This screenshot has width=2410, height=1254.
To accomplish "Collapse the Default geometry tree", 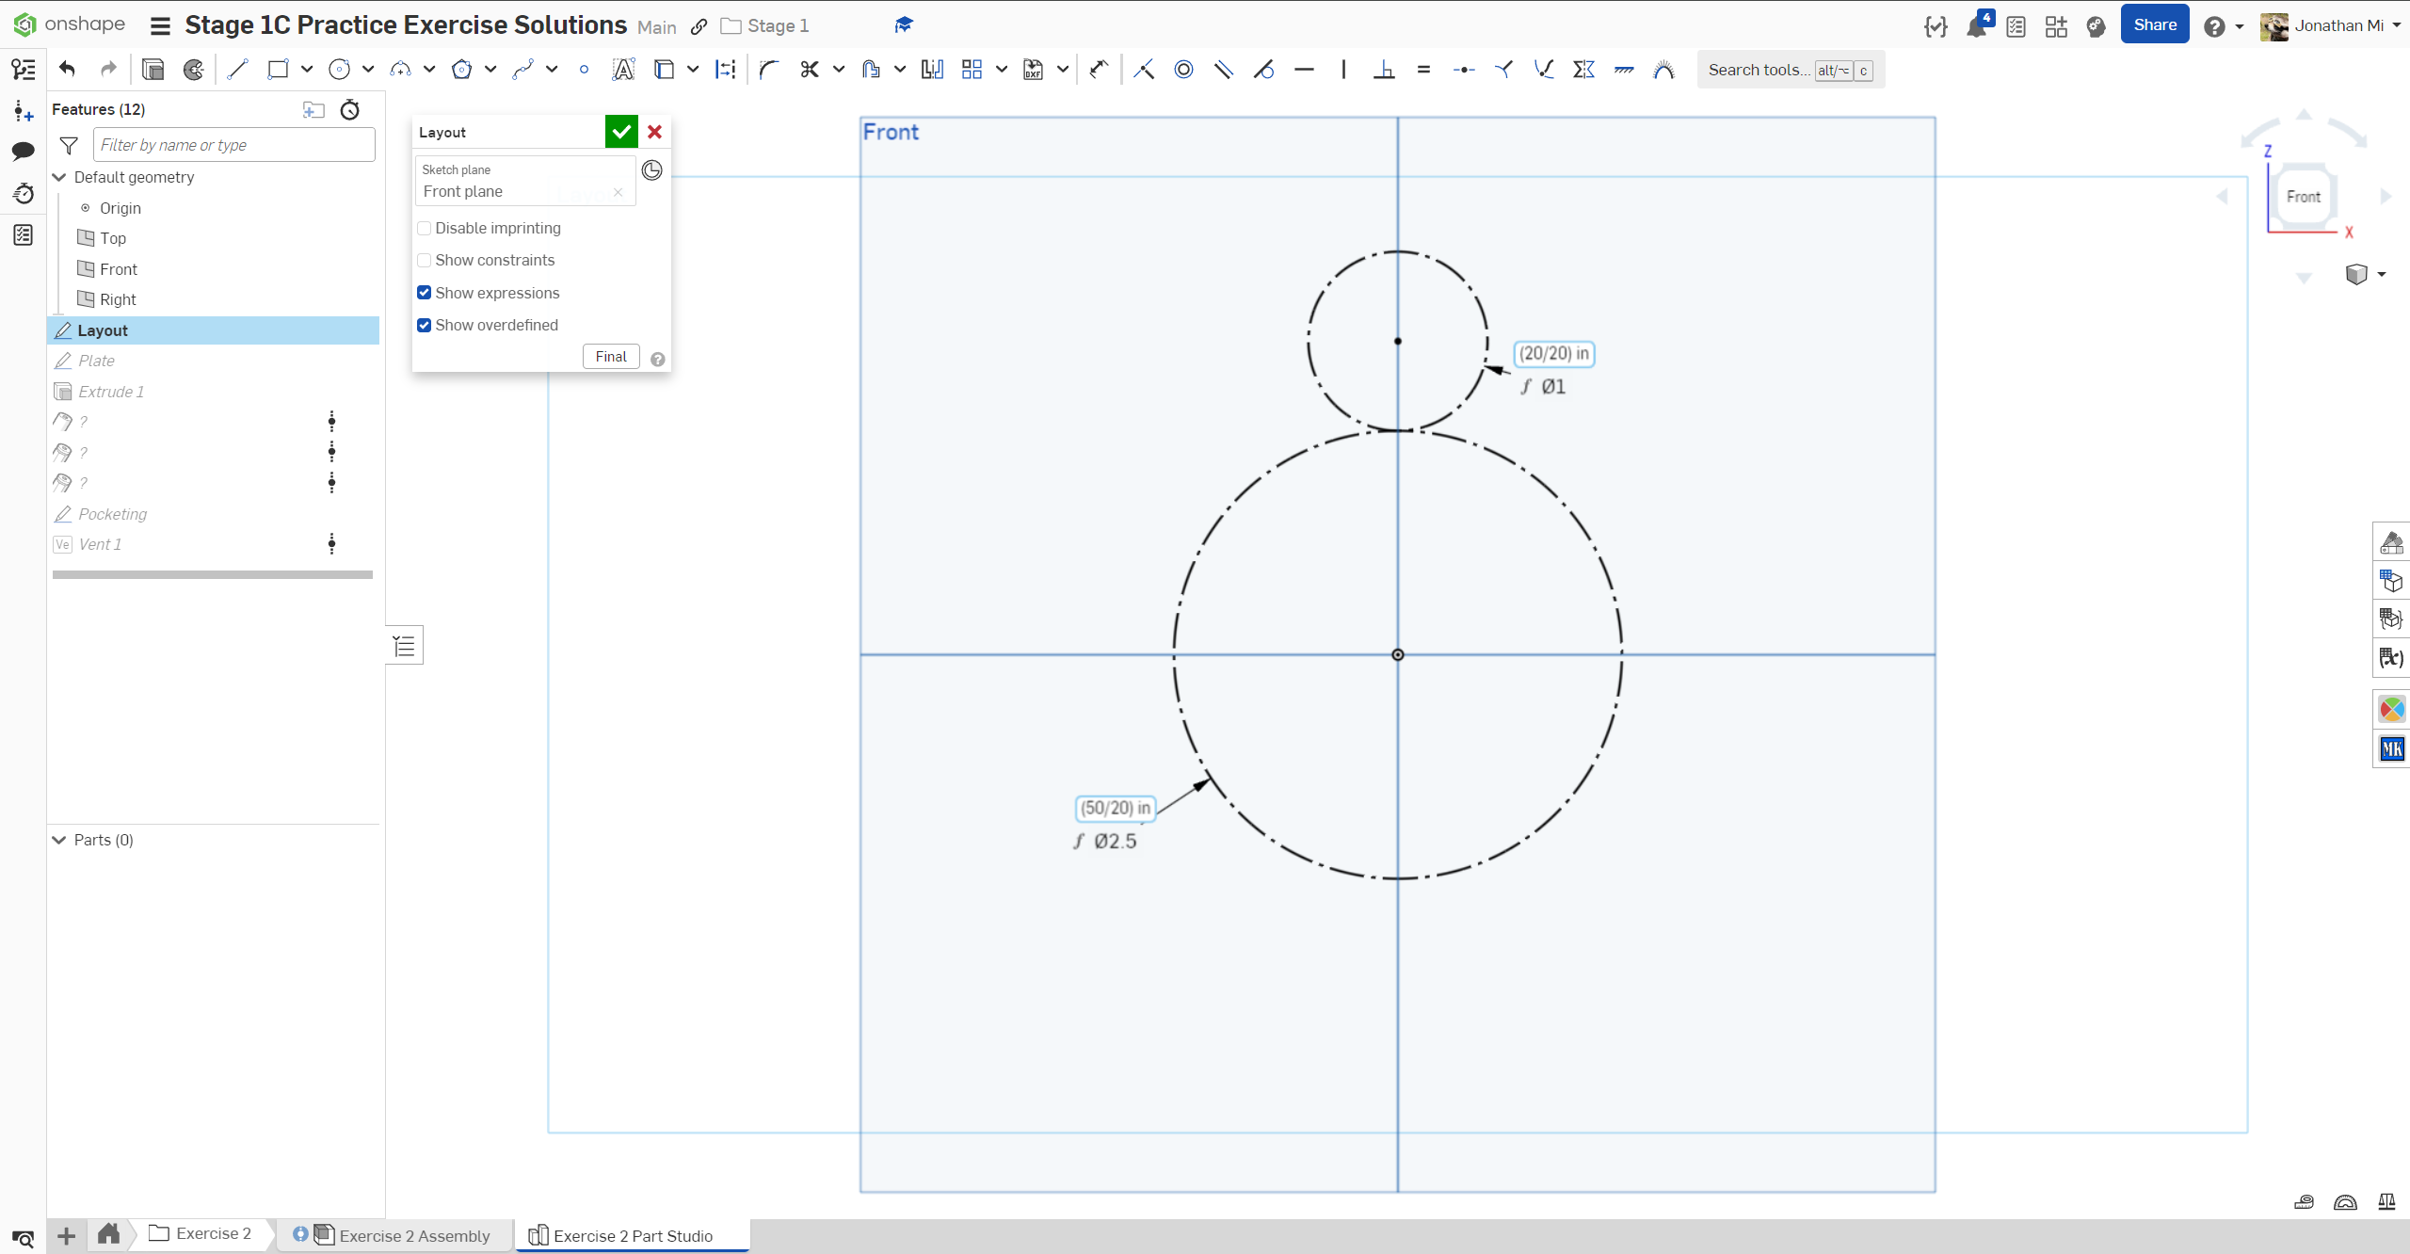I will point(59,177).
